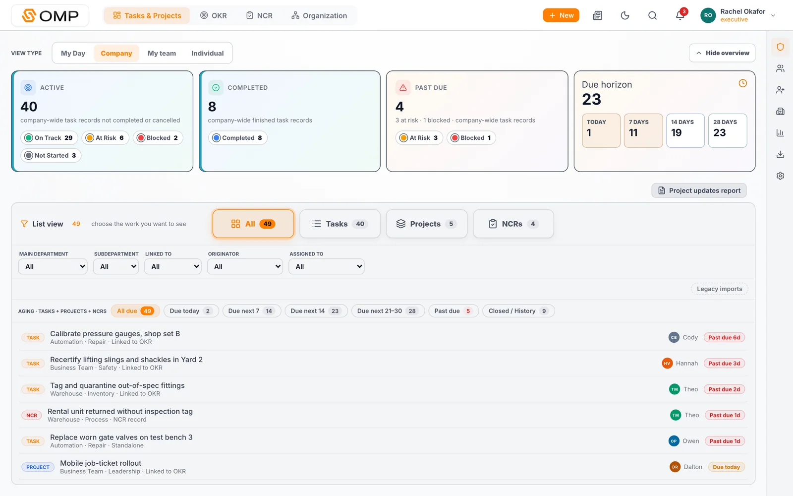This screenshot has width=793, height=496.
Task: Toggle dark mode moon icon
Action: (x=625, y=15)
